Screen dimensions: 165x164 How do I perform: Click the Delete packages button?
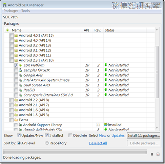pos(144,143)
